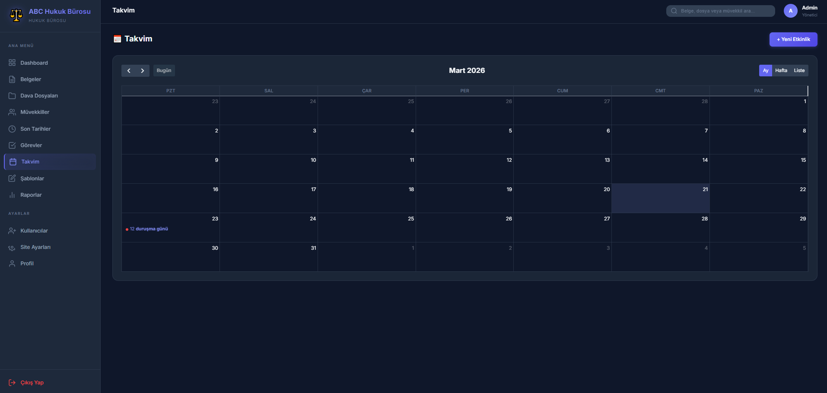Click day number 10
The width and height of the screenshot is (827, 393).
coord(313,160)
